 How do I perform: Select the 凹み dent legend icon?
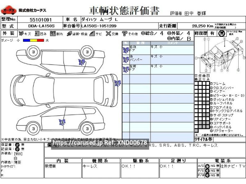(37, 34)
